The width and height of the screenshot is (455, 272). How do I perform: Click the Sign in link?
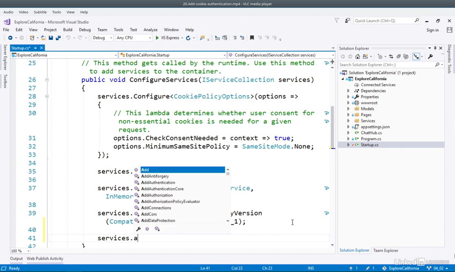(x=432, y=30)
